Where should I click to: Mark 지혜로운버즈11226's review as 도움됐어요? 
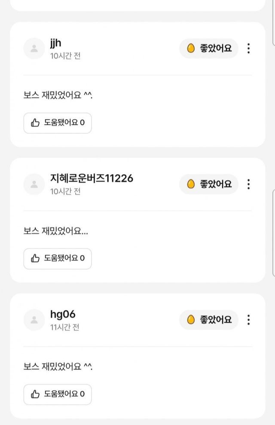pos(58,259)
